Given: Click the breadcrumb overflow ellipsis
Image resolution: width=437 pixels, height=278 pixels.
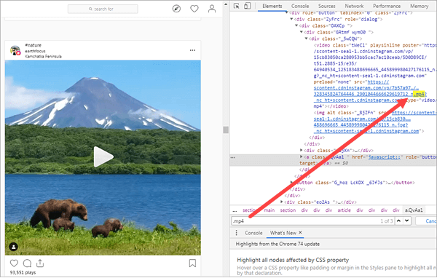Looking at the screenshot, I should [235, 210].
